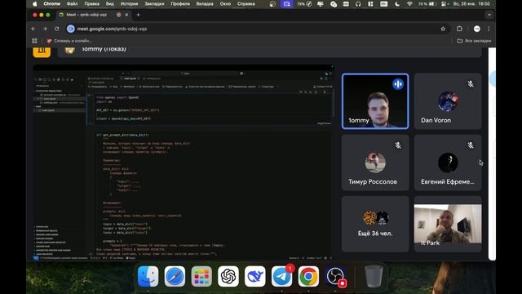Open the Chrome application menu
The height and width of the screenshot is (294, 522).
click(52, 4)
